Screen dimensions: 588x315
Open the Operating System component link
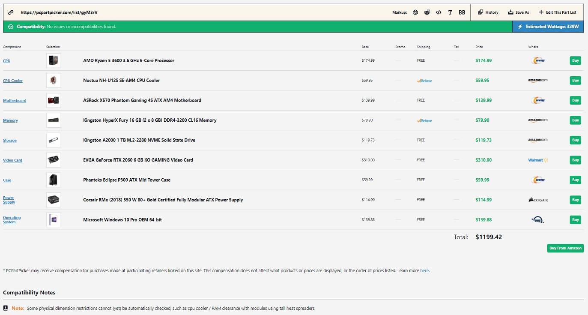click(12, 220)
